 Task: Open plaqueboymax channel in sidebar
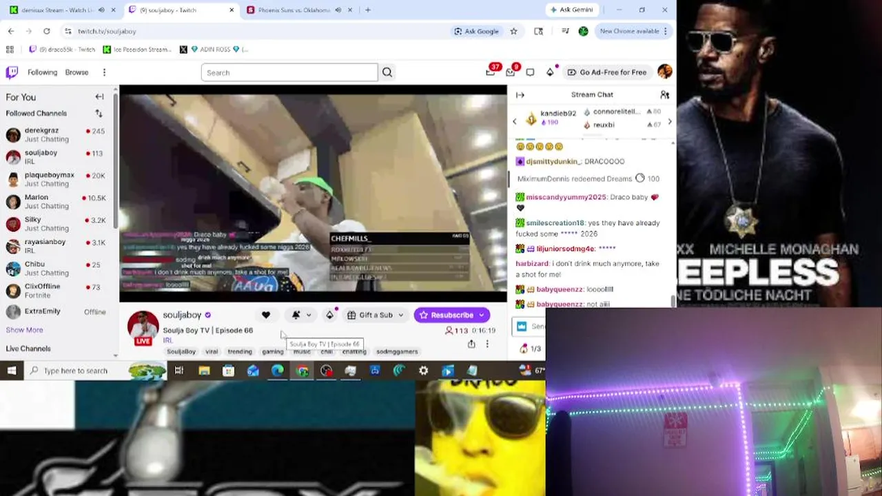click(x=58, y=179)
